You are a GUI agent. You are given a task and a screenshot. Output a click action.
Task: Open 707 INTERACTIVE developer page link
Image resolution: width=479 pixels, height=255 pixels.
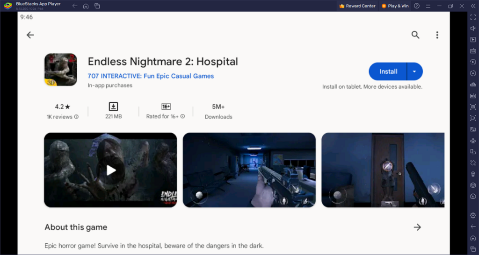click(151, 76)
